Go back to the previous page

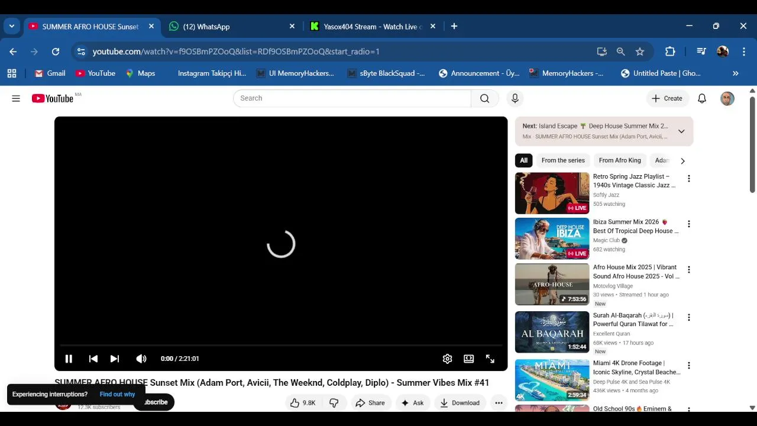13,51
